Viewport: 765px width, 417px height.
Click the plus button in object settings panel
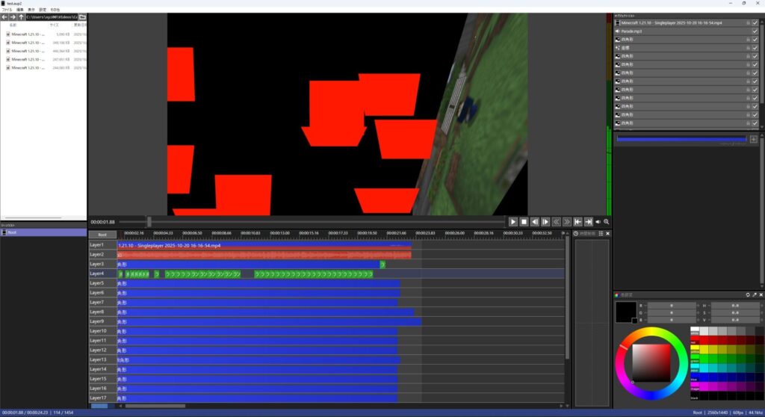753,139
